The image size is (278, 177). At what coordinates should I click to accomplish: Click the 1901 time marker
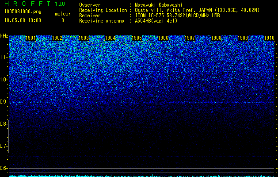(x=31, y=38)
